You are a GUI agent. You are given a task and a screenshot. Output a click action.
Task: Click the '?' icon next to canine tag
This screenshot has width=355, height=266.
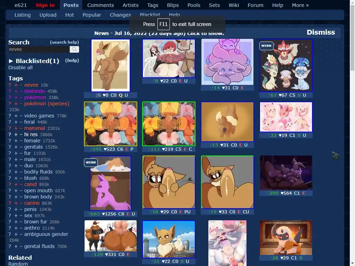click(10, 203)
